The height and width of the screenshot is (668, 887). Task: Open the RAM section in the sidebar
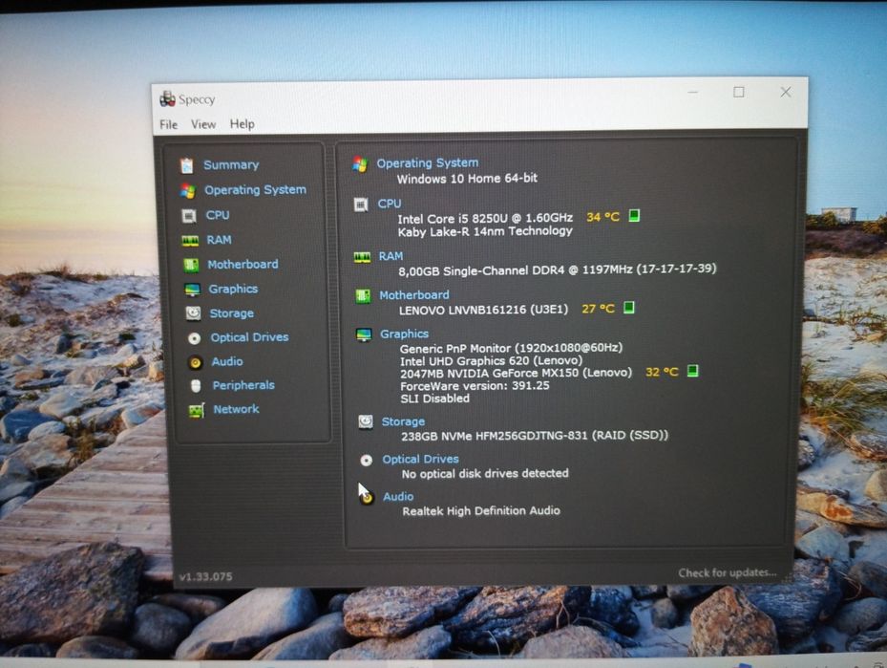[x=219, y=240]
